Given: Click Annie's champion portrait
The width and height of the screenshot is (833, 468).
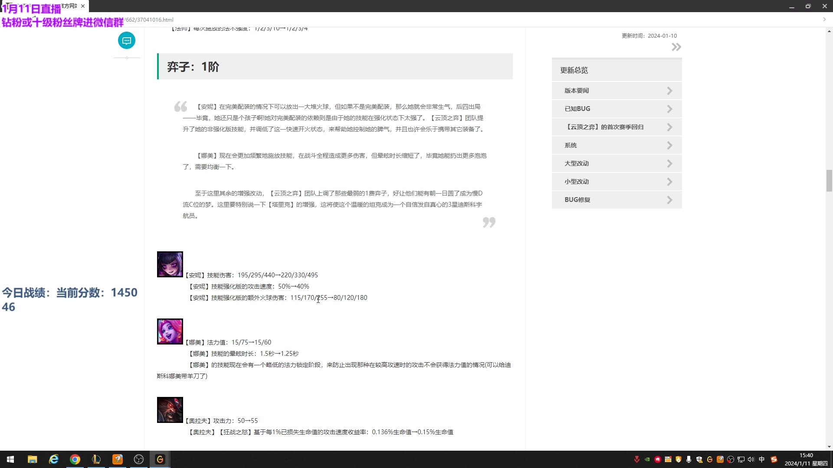Looking at the screenshot, I should 170,264.
